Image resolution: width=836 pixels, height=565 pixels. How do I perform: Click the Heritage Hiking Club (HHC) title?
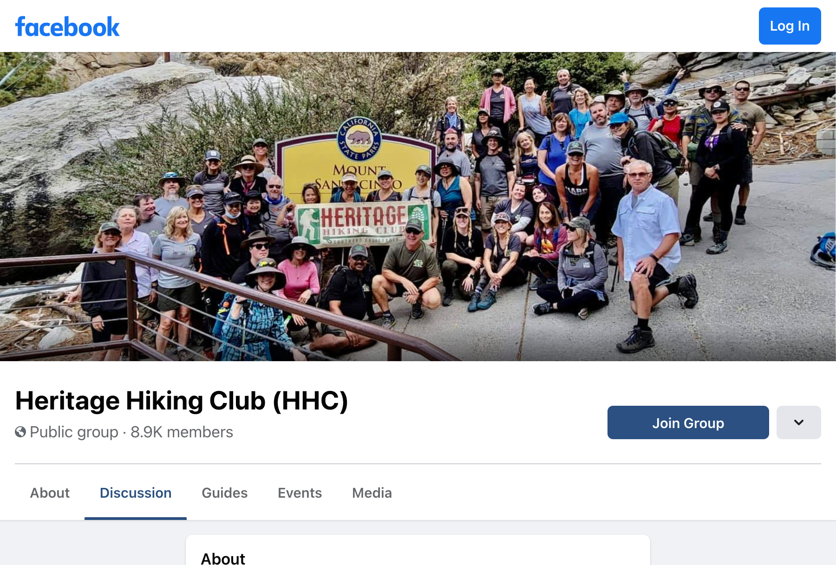[x=182, y=401]
